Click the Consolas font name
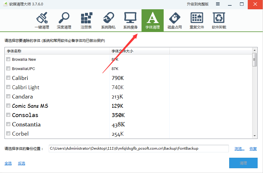Image resolution: width=263 pixels, height=173 pixels. 25,115
